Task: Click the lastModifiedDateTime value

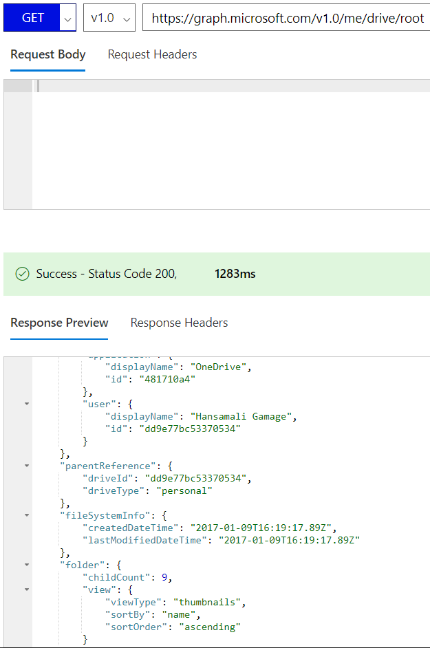Action: [x=289, y=541]
